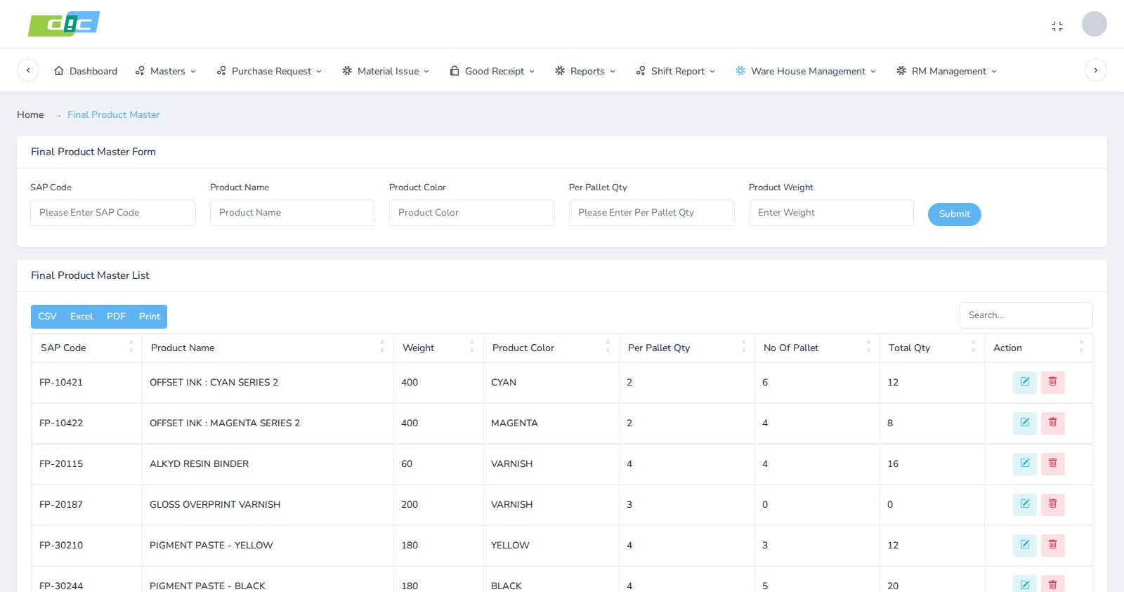The width and height of the screenshot is (1124, 592).
Task: Sort table by Per Pallet Qty column
Action: pyautogui.click(x=687, y=348)
